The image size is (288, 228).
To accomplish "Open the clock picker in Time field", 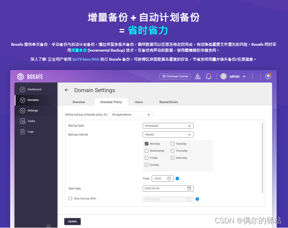I will [x=169, y=178].
